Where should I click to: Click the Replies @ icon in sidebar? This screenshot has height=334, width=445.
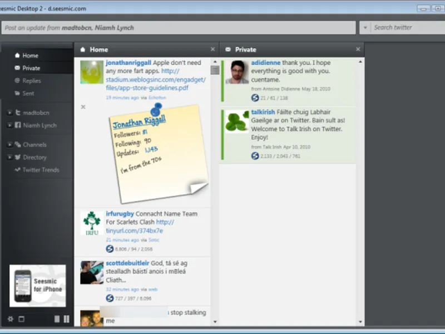pyautogui.click(x=17, y=80)
